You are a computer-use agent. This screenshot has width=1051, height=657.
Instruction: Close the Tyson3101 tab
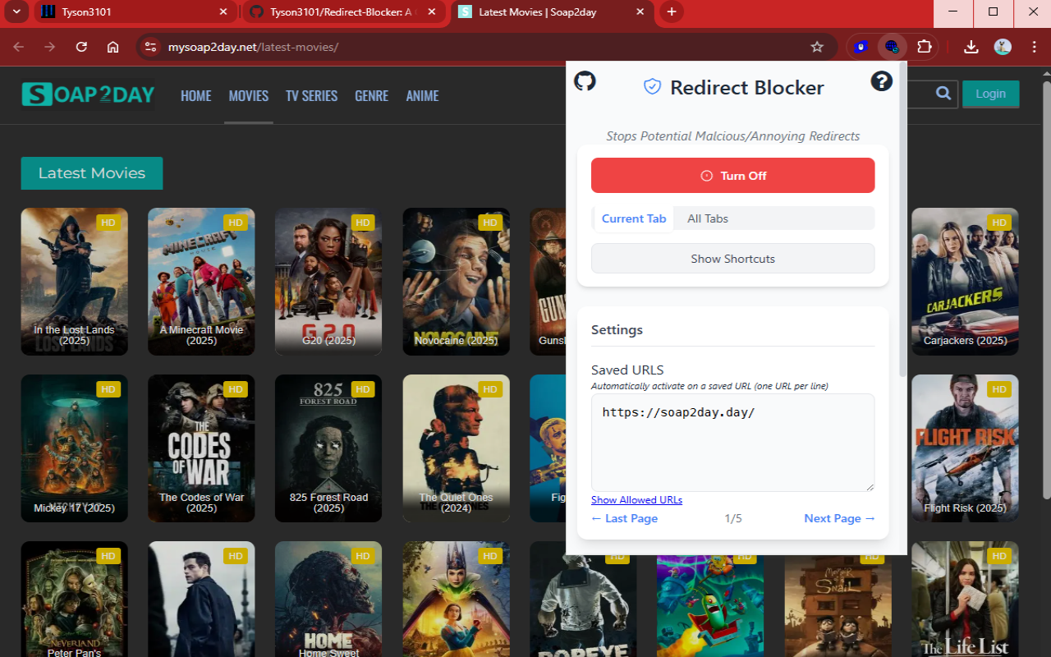click(223, 11)
